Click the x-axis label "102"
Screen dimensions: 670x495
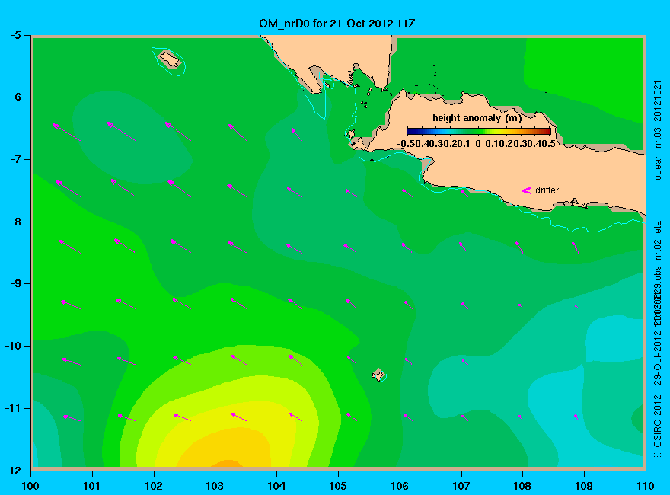[x=153, y=486]
